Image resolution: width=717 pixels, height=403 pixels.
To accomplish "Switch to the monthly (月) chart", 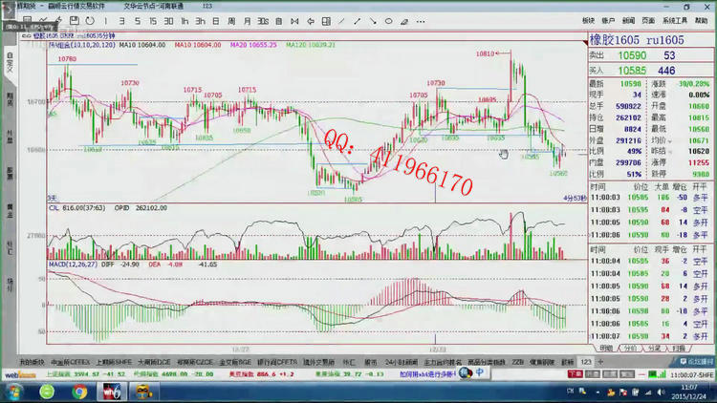I will tap(247, 21).
